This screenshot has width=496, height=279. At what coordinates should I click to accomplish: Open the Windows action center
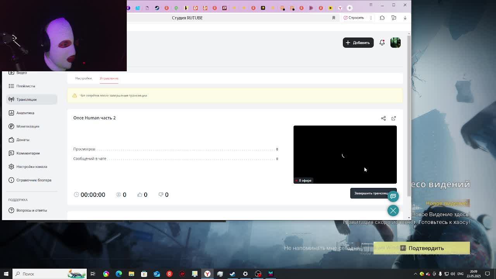(x=487, y=274)
